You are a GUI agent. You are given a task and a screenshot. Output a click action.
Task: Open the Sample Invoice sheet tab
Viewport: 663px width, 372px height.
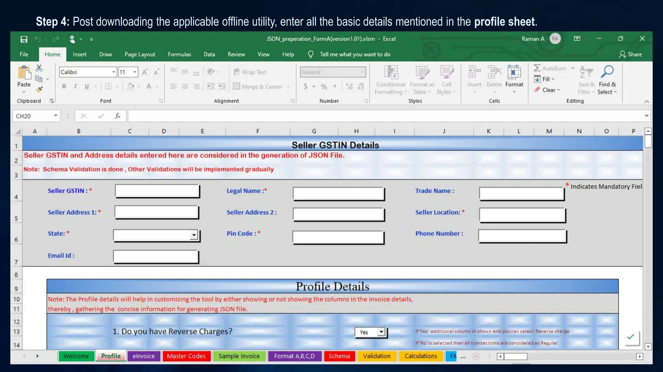pos(239,356)
